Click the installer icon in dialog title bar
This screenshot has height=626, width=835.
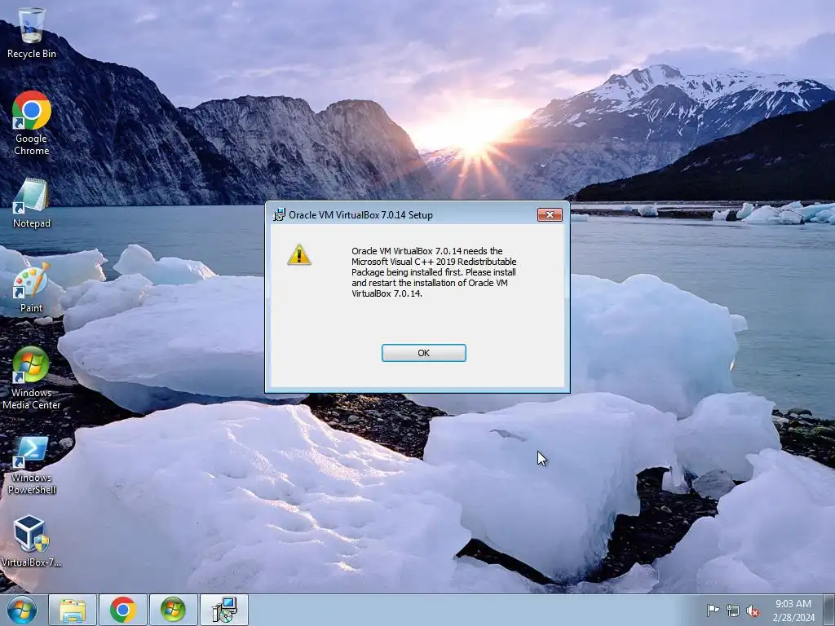(x=279, y=214)
